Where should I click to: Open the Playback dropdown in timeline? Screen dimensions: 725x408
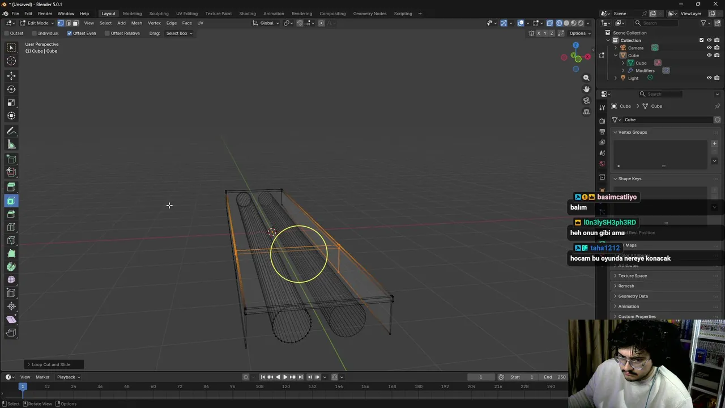coord(69,377)
